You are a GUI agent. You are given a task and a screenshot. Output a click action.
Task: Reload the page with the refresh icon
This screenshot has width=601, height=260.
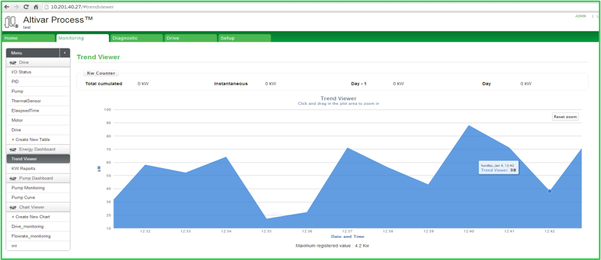coord(26,7)
